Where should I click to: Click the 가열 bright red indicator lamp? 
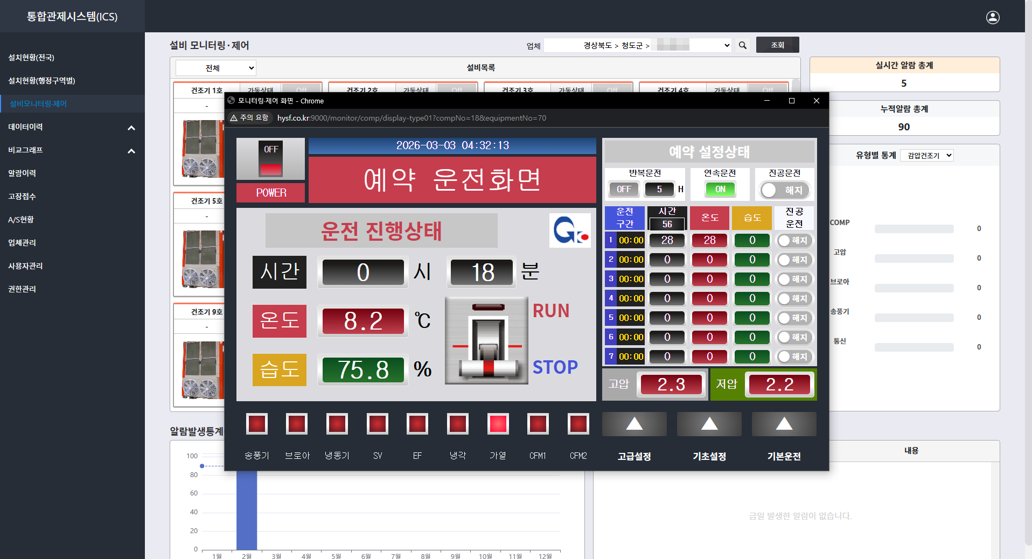(x=498, y=424)
